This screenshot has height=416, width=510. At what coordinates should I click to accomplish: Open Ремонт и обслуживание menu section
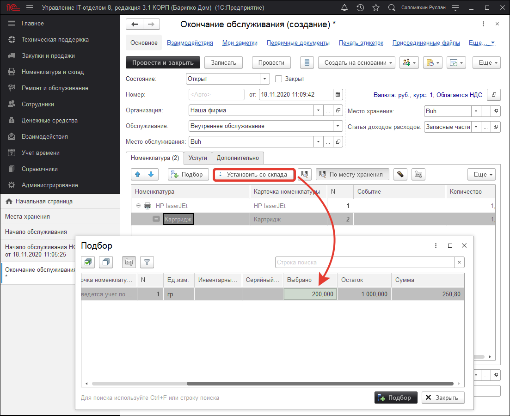tap(55, 88)
